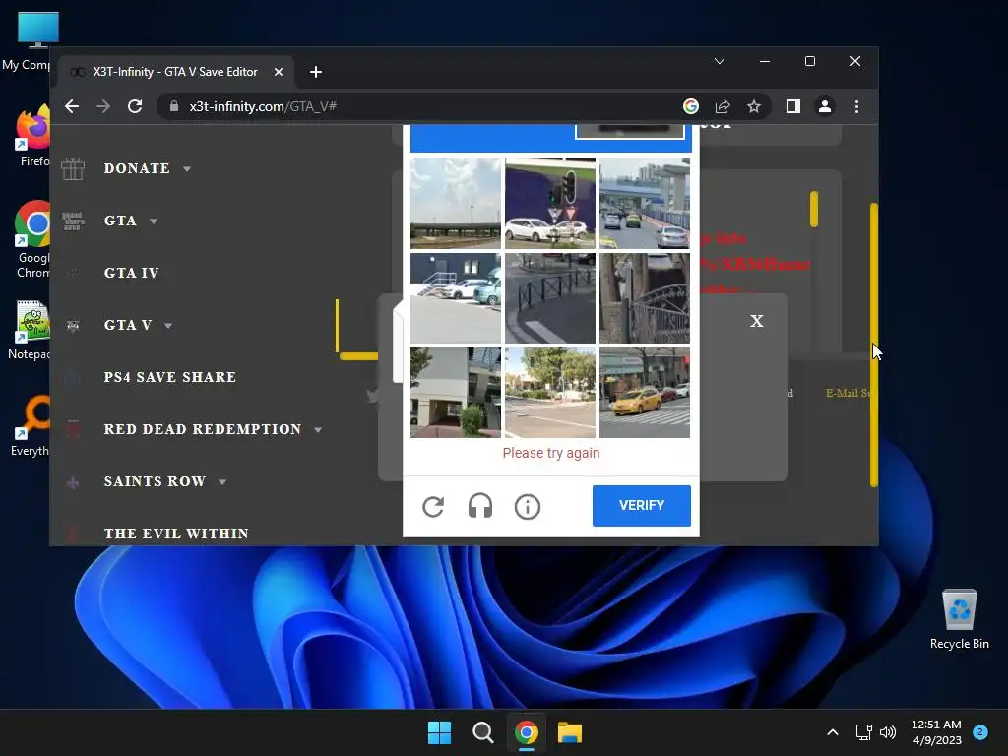Close the dialog with the X button
The height and width of the screenshot is (756, 1008).
coord(757,321)
